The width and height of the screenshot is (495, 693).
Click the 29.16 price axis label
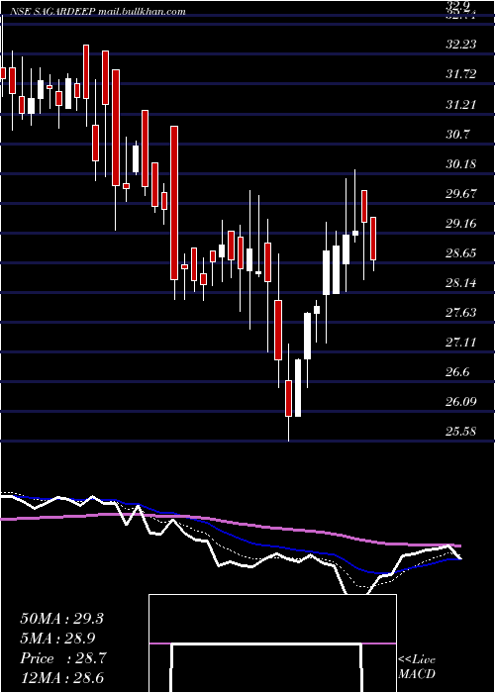click(x=461, y=223)
